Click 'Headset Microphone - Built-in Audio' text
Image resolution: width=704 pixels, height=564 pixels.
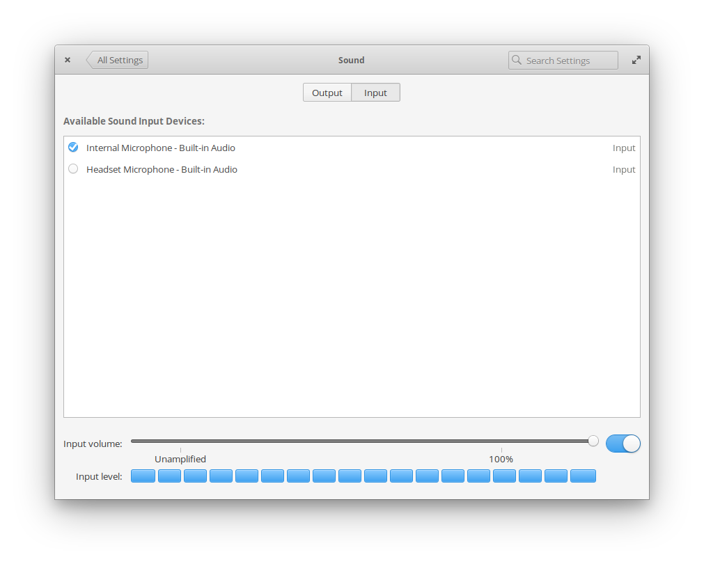pos(162,169)
